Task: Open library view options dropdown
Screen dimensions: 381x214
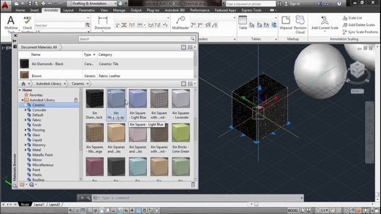Action: click(192, 84)
